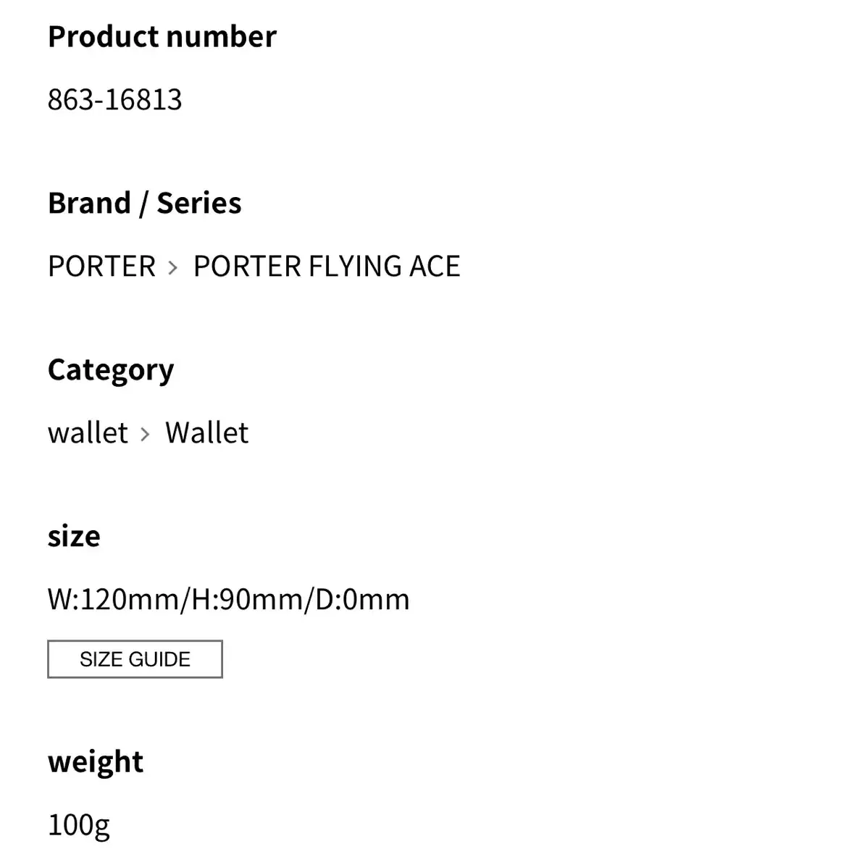Select the capitalized Wallet subcategory link

tap(206, 432)
